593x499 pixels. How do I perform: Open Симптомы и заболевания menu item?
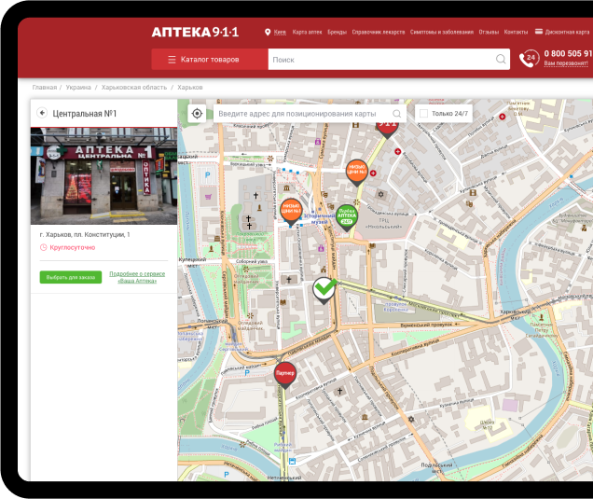(x=442, y=32)
